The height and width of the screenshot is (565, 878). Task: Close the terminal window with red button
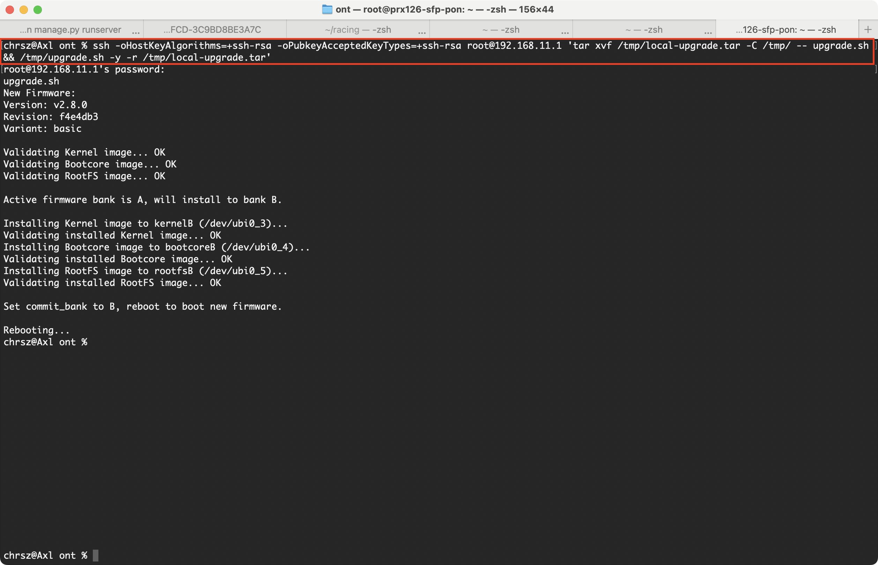tap(10, 9)
